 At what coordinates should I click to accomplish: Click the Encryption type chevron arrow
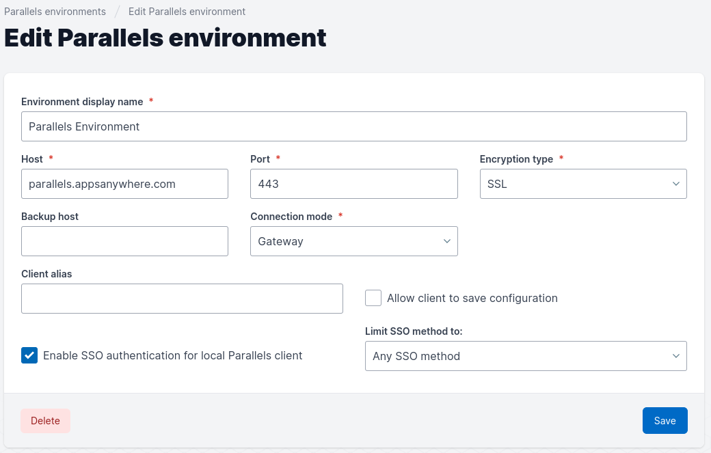(675, 184)
